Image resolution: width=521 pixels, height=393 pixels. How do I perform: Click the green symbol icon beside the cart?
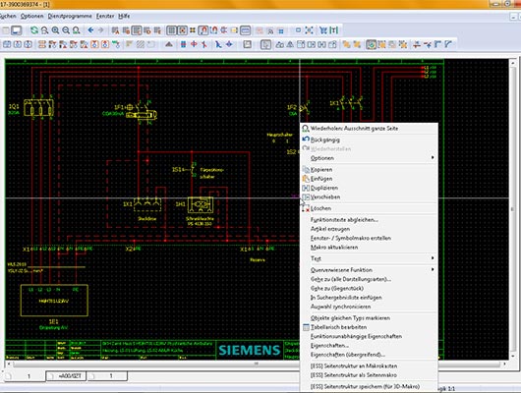pyautogui.click(x=334, y=30)
